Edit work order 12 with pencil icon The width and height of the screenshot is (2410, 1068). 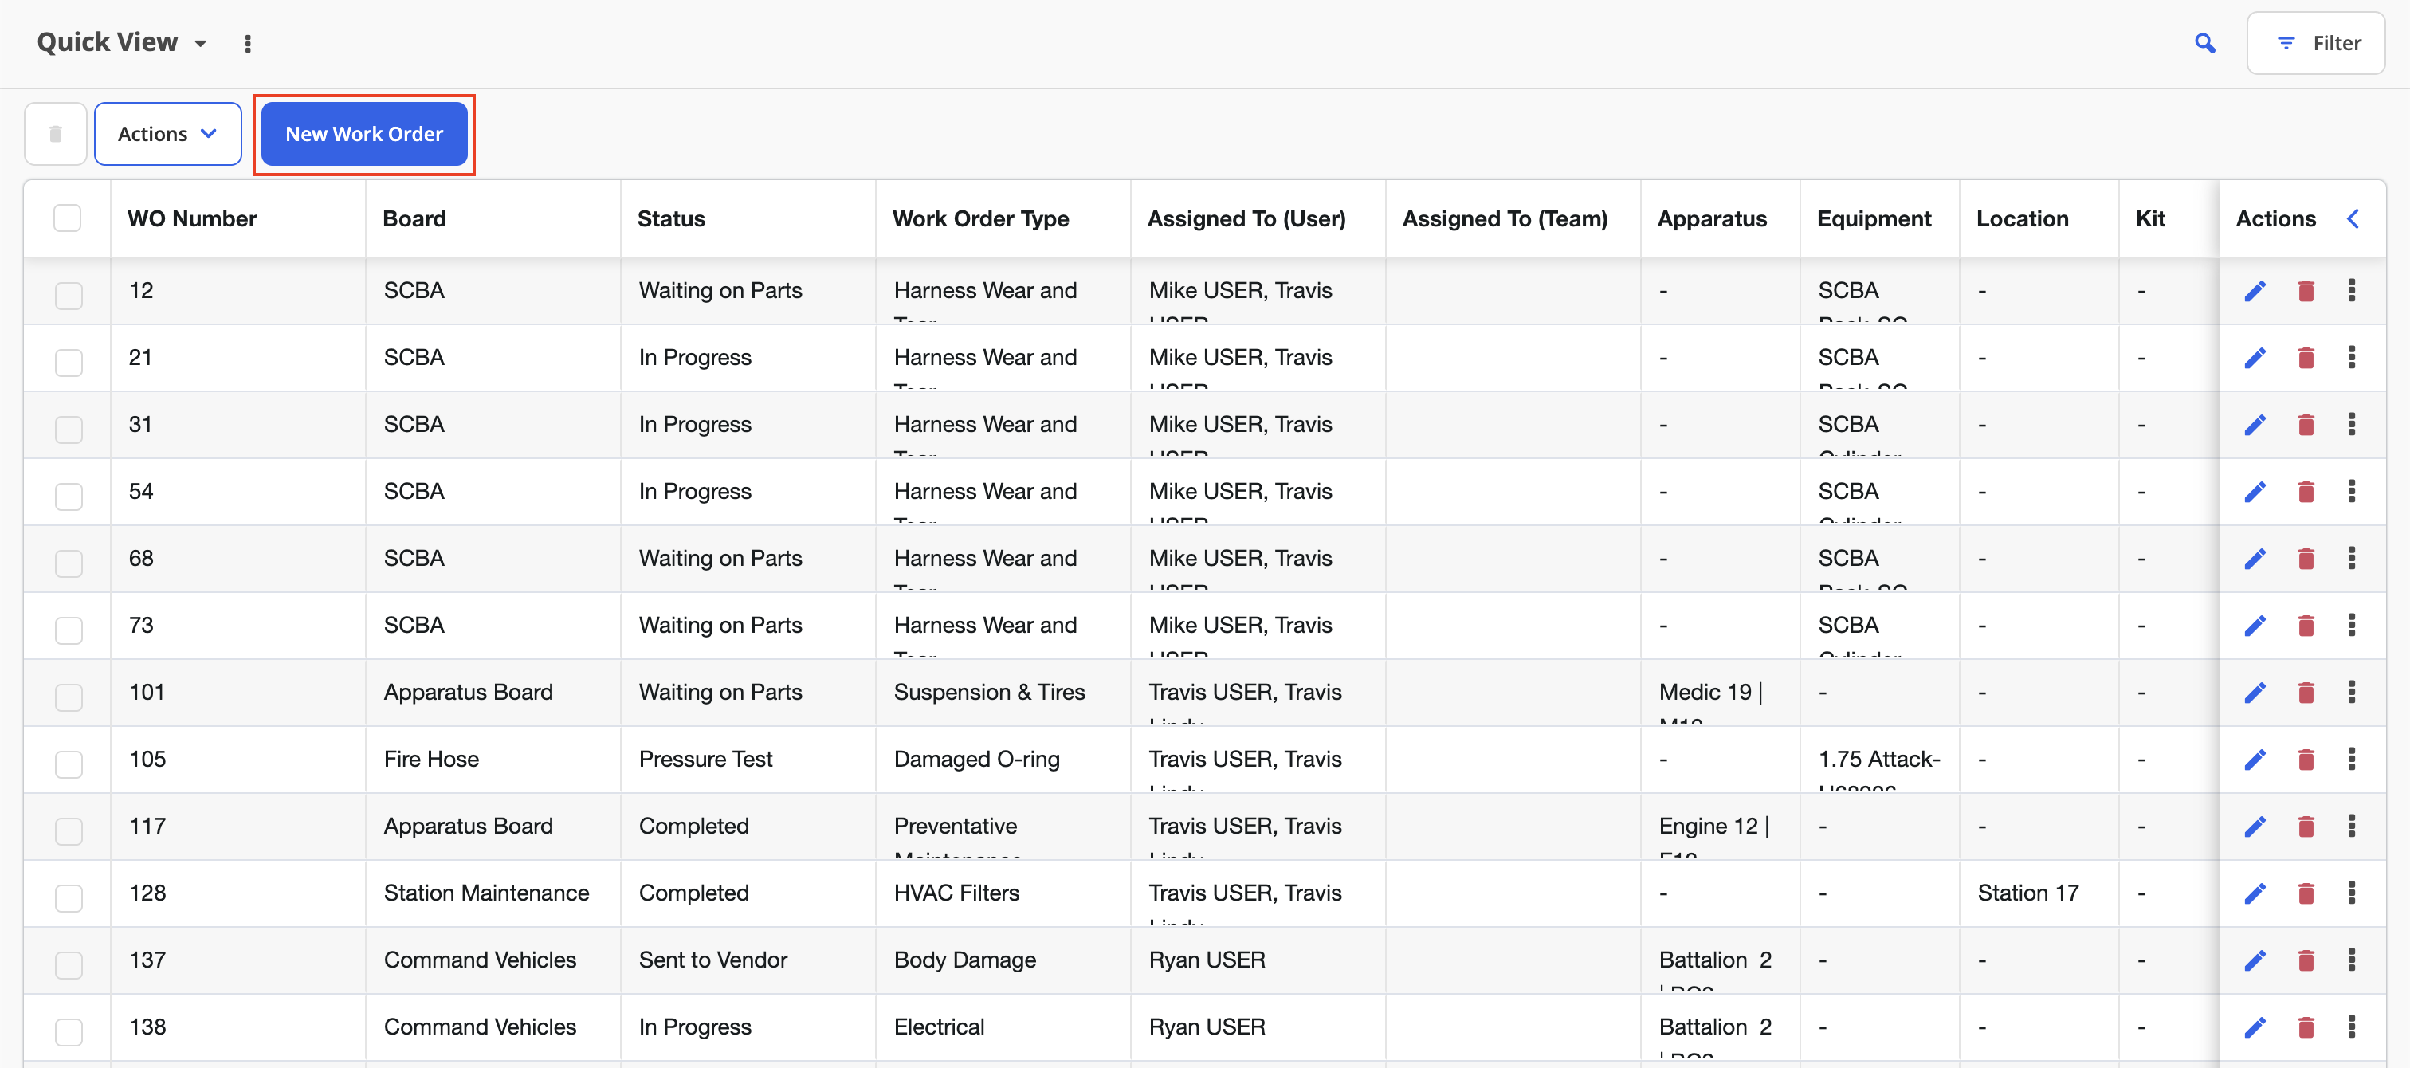[x=2255, y=291]
